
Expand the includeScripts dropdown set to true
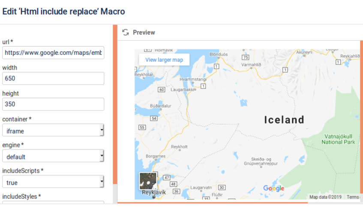pyautogui.click(x=53, y=182)
